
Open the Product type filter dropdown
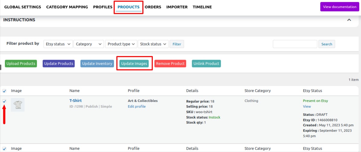[121, 44]
